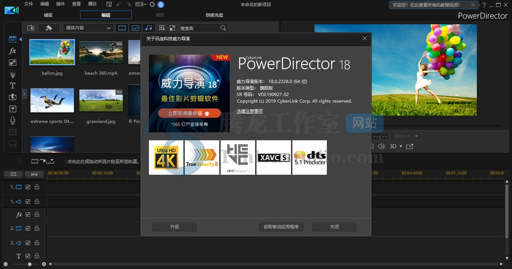Screen dimensions: 512x269
Task: Open the 法律注意事项 link
Action: (x=250, y=111)
